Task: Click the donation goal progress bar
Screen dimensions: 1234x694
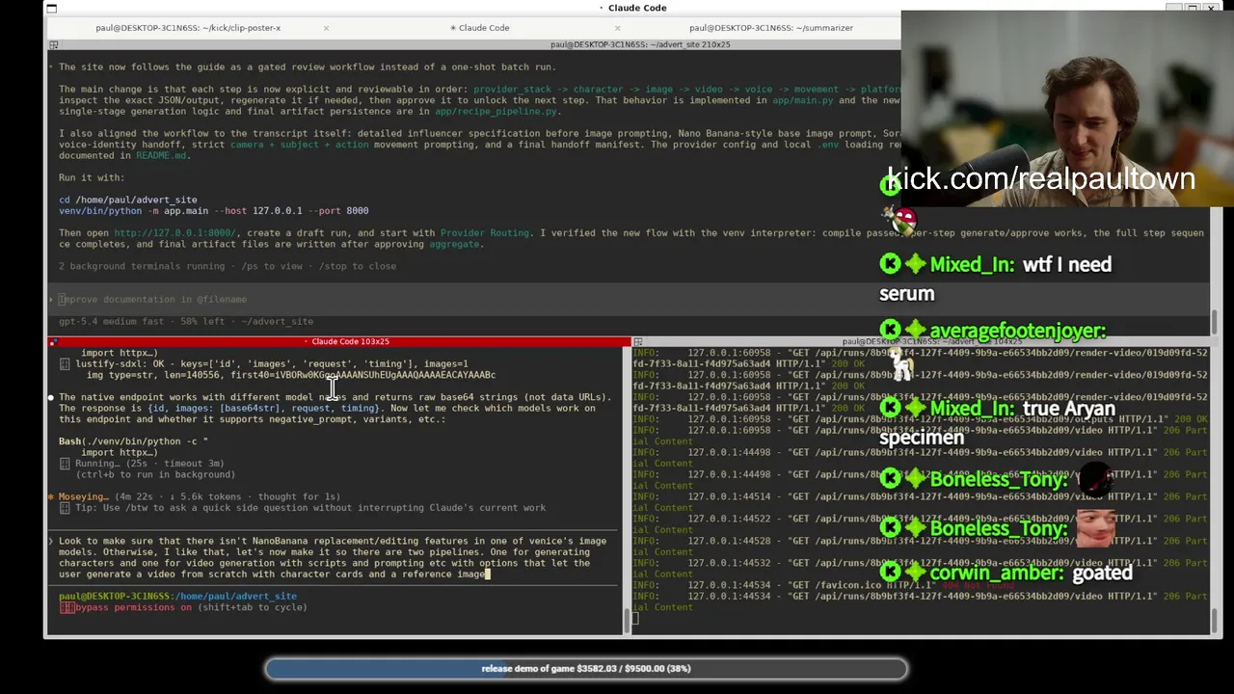Action: (586, 669)
